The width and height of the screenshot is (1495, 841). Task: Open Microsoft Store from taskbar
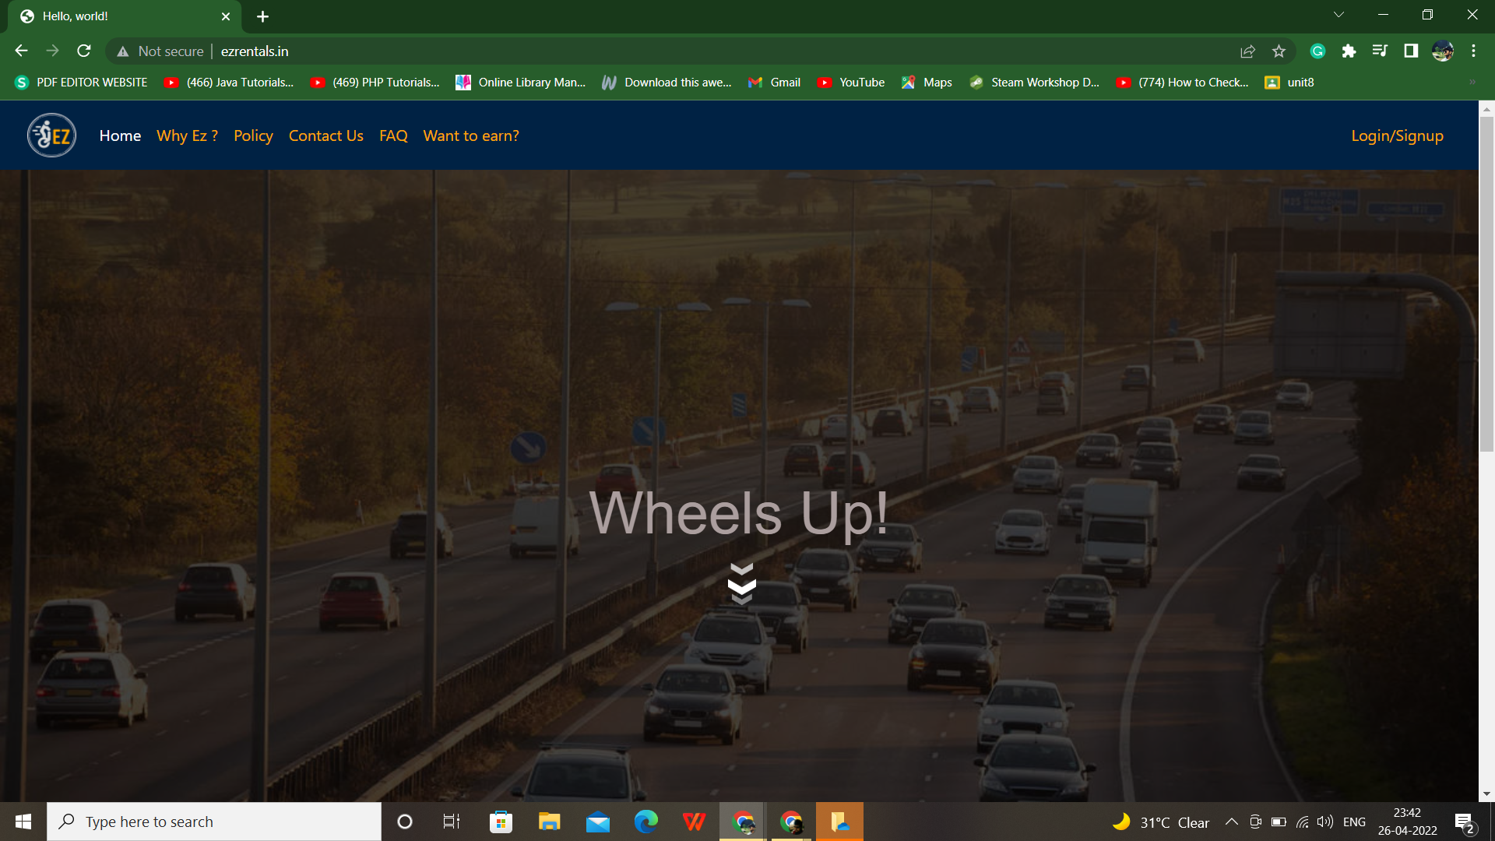(x=501, y=822)
